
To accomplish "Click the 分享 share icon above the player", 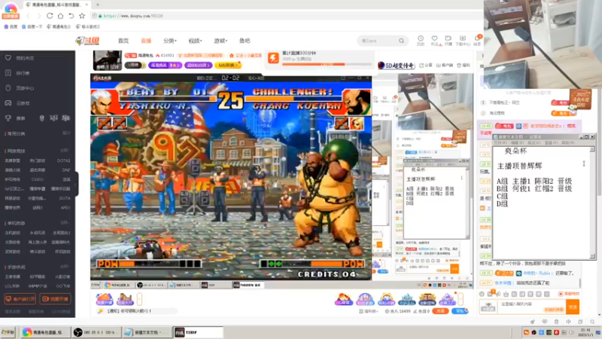I will [x=426, y=66].
